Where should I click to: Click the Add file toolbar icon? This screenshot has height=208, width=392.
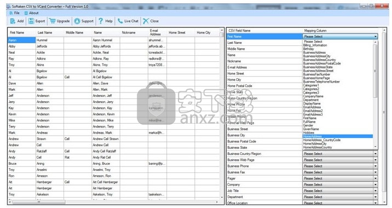point(13,21)
